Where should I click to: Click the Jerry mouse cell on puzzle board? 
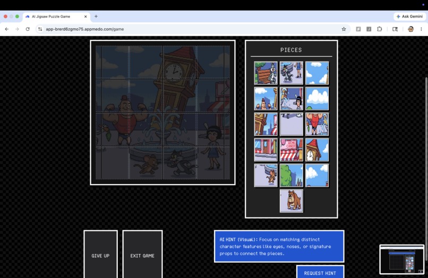(145, 163)
